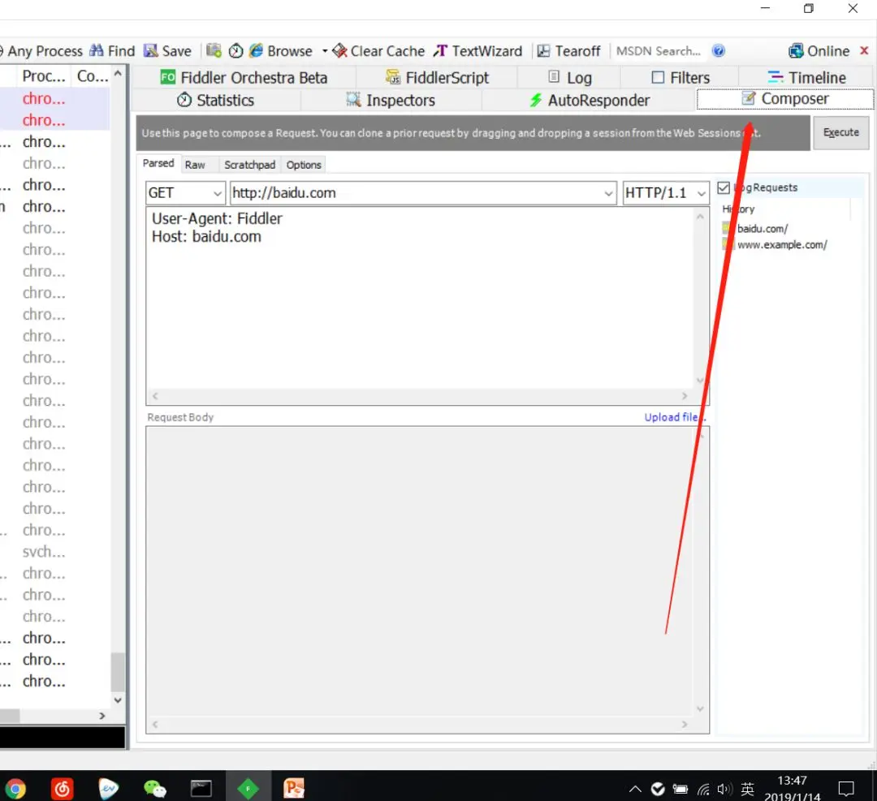Image resolution: width=877 pixels, height=801 pixels.
Task: Open the notification center icon
Action: [845, 789]
